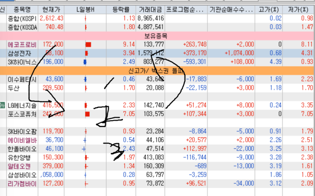315x196 pixels.
Task: Click 삼성전자 institutional net buy +1,074,000
Action: 239,53
